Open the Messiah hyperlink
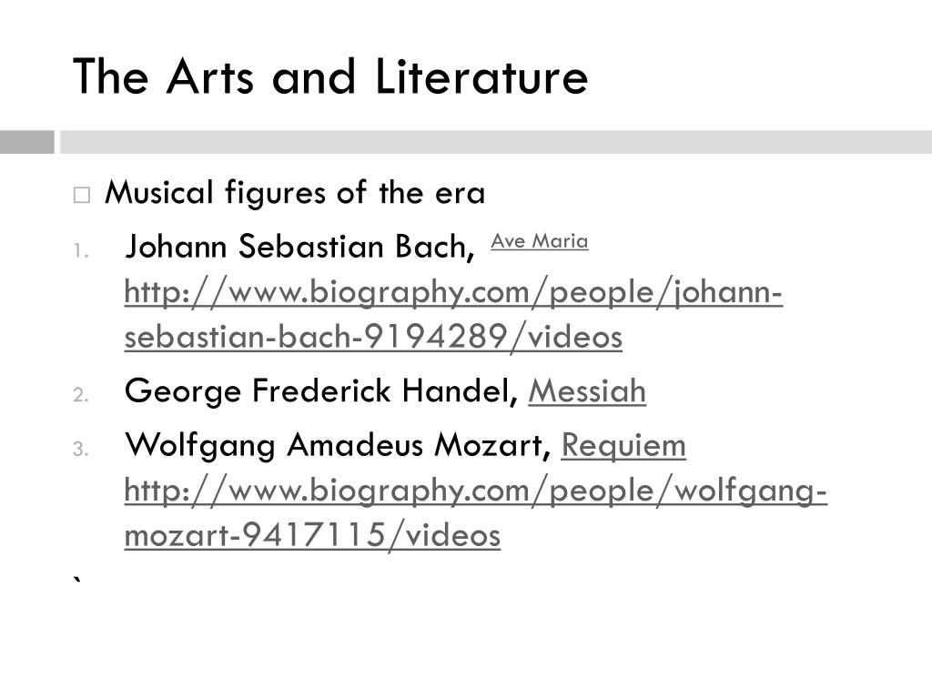The width and height of the screenshot is (932, 699). tap(587, 391)
